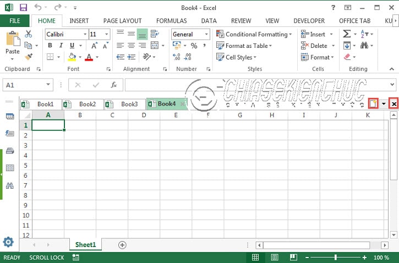Switch to Book2 workbook tab
Viewport: 399px width, 263px height.
pyautogui.click(x=83, y=105)
